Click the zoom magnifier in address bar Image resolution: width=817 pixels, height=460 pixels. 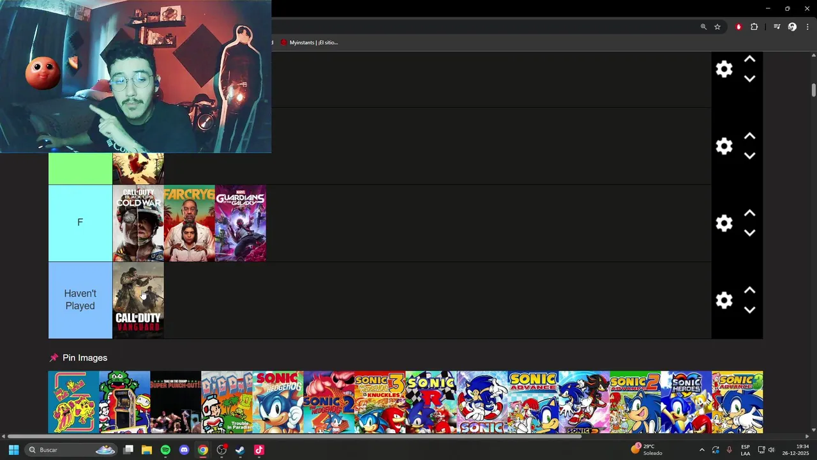tap(703, 27)
